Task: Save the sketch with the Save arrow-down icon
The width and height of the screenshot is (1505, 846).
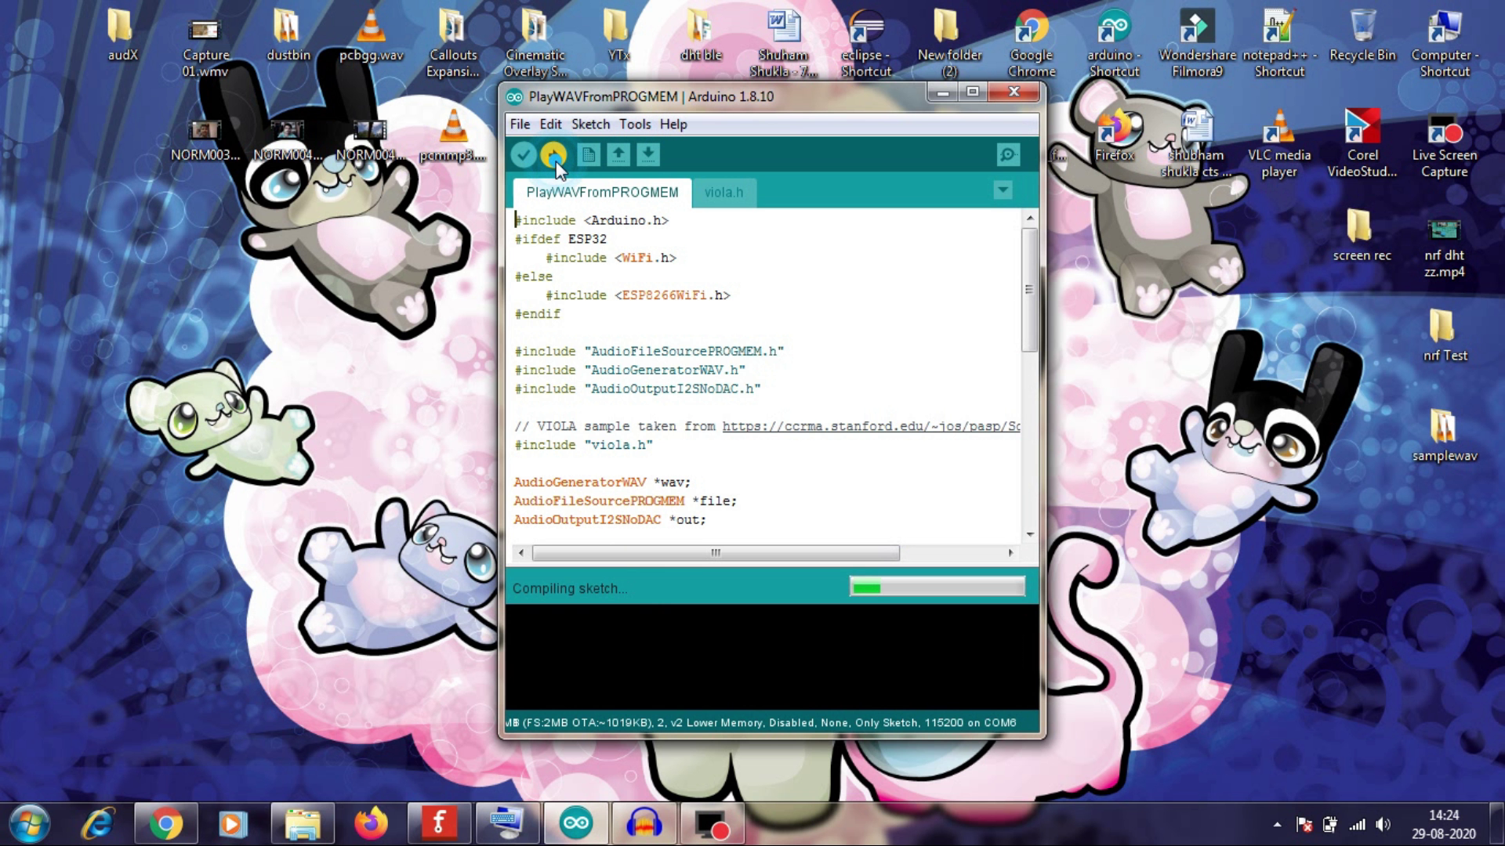Action: [648, 155]
